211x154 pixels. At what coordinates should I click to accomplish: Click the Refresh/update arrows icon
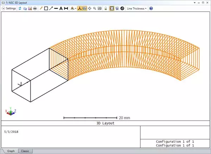point(20,8)
